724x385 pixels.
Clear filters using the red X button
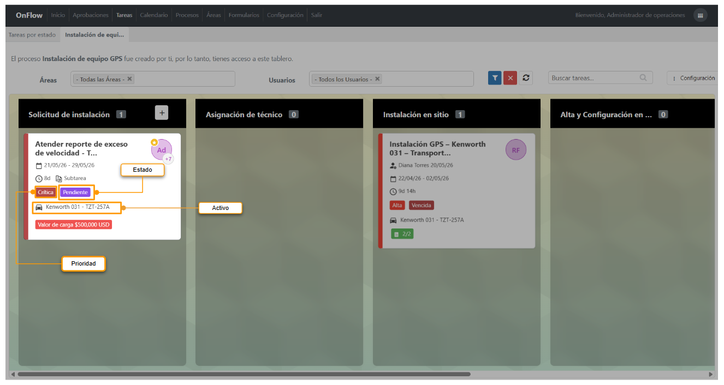pos(511,78)
